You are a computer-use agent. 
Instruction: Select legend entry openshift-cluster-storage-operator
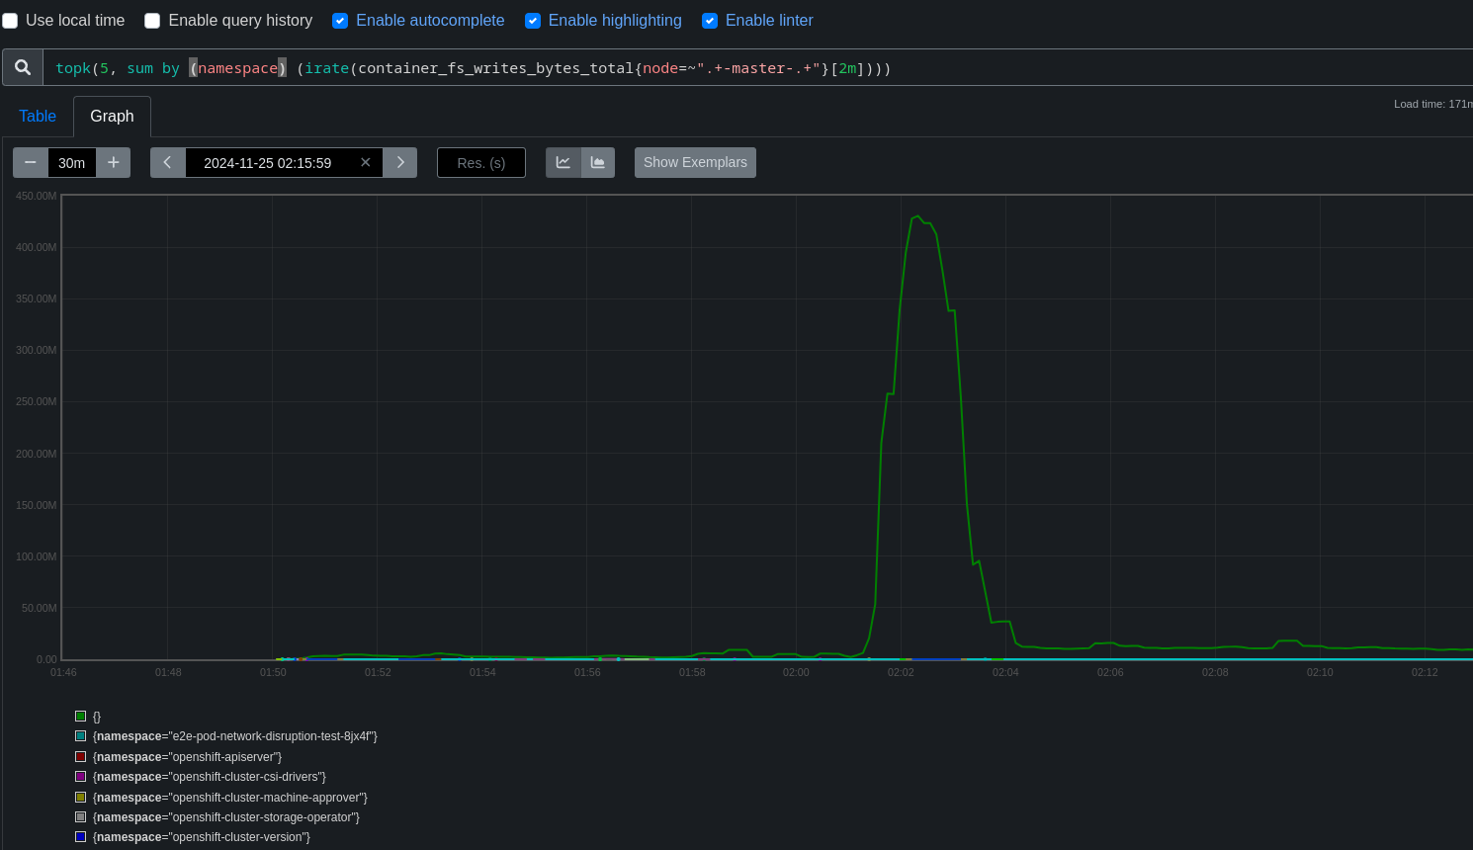[226, 817]
